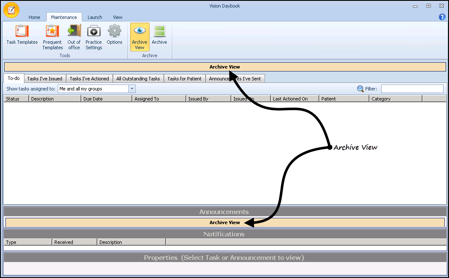The image size is (449, 278).
Task: Open the All Outstanding Tasks tab
Action: point(138,79)
